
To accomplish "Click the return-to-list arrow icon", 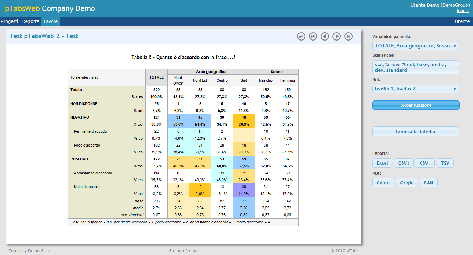I will (x=301, y=36).
